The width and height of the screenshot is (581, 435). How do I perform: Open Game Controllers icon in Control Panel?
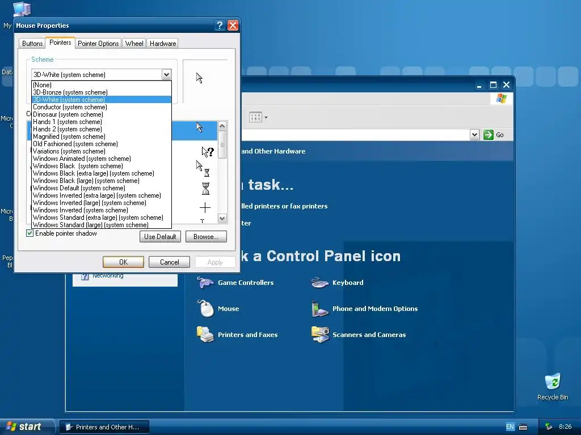point(205,283)
